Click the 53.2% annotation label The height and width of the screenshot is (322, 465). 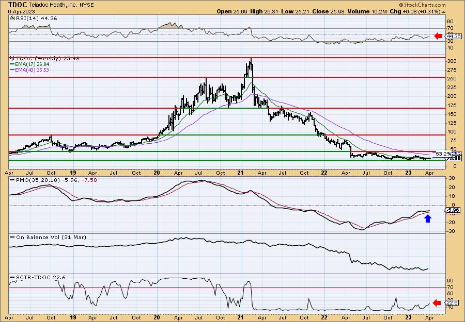pos(443,154)
